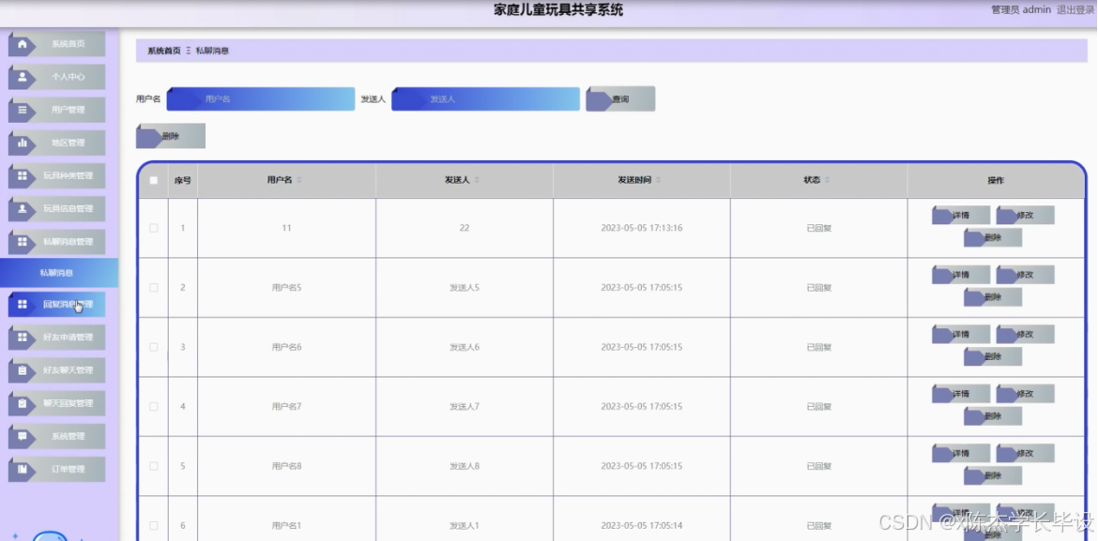Screen dimensions: 1098x541
Task: Click the user icon for 玩具信息管理
Action: 23,208
